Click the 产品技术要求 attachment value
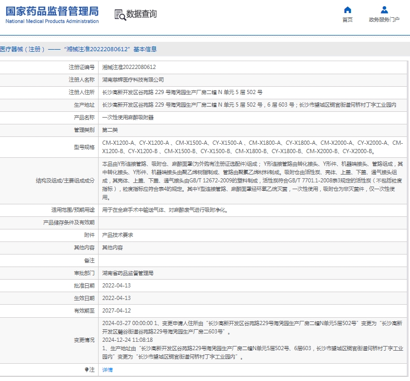The image size is (410, 381). click(x=117, y=235)
